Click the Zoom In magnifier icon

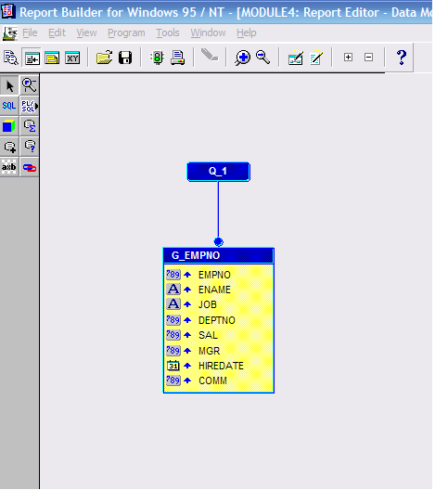[242, 58]
